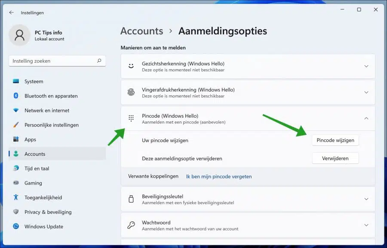
Task: Expand the Beveiligingssleutel chevron
Action: coord(366,199)
